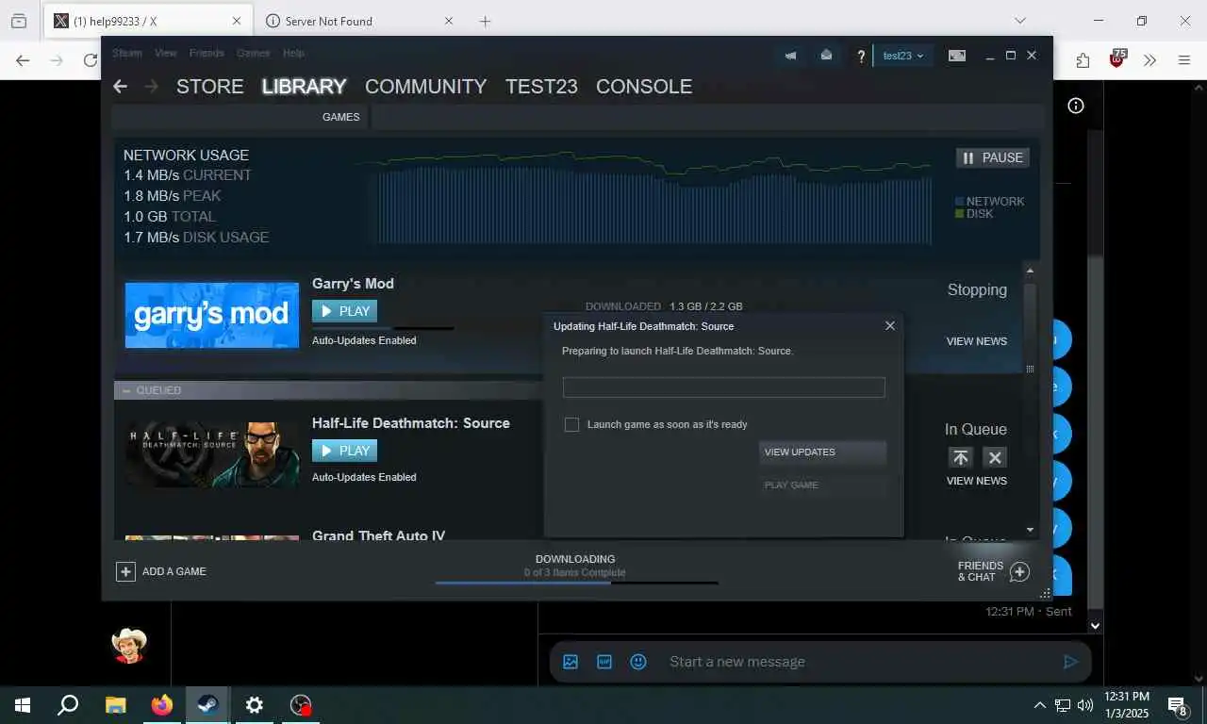Open the Help menu in Steam
The height and width of the screenshot is (724, 1207).
point(293,54)
